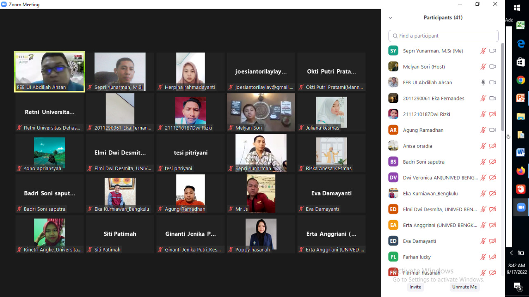Toggle video for 2111210187Dwi Rizki in list

click(x=492, y=114)
